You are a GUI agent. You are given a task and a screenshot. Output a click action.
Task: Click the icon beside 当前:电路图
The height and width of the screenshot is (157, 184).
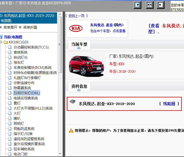pos(1,37)
